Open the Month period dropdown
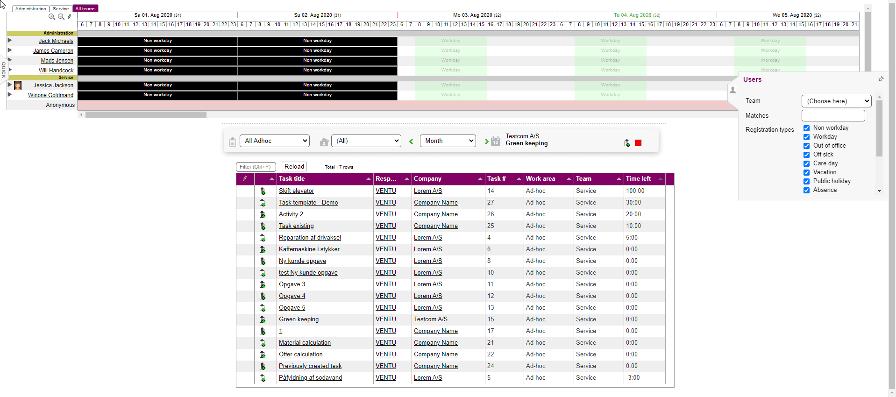This screenshot has width=896, height=397. tap(448, 141)
